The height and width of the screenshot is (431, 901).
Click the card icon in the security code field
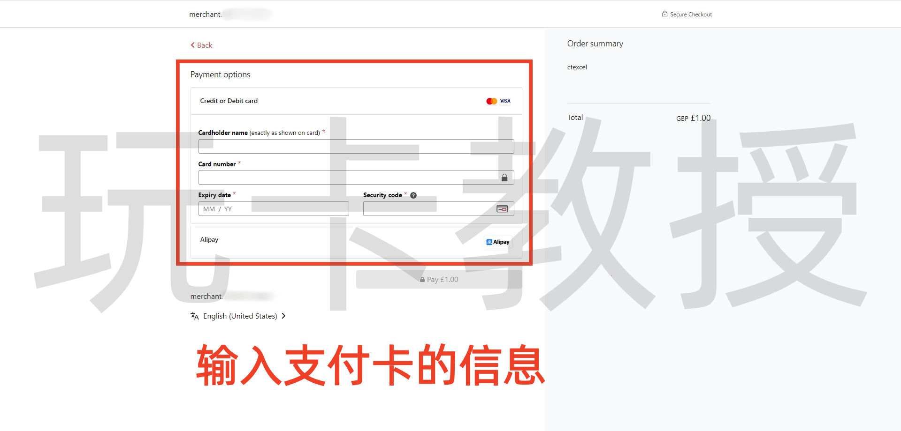pos(502,209)
